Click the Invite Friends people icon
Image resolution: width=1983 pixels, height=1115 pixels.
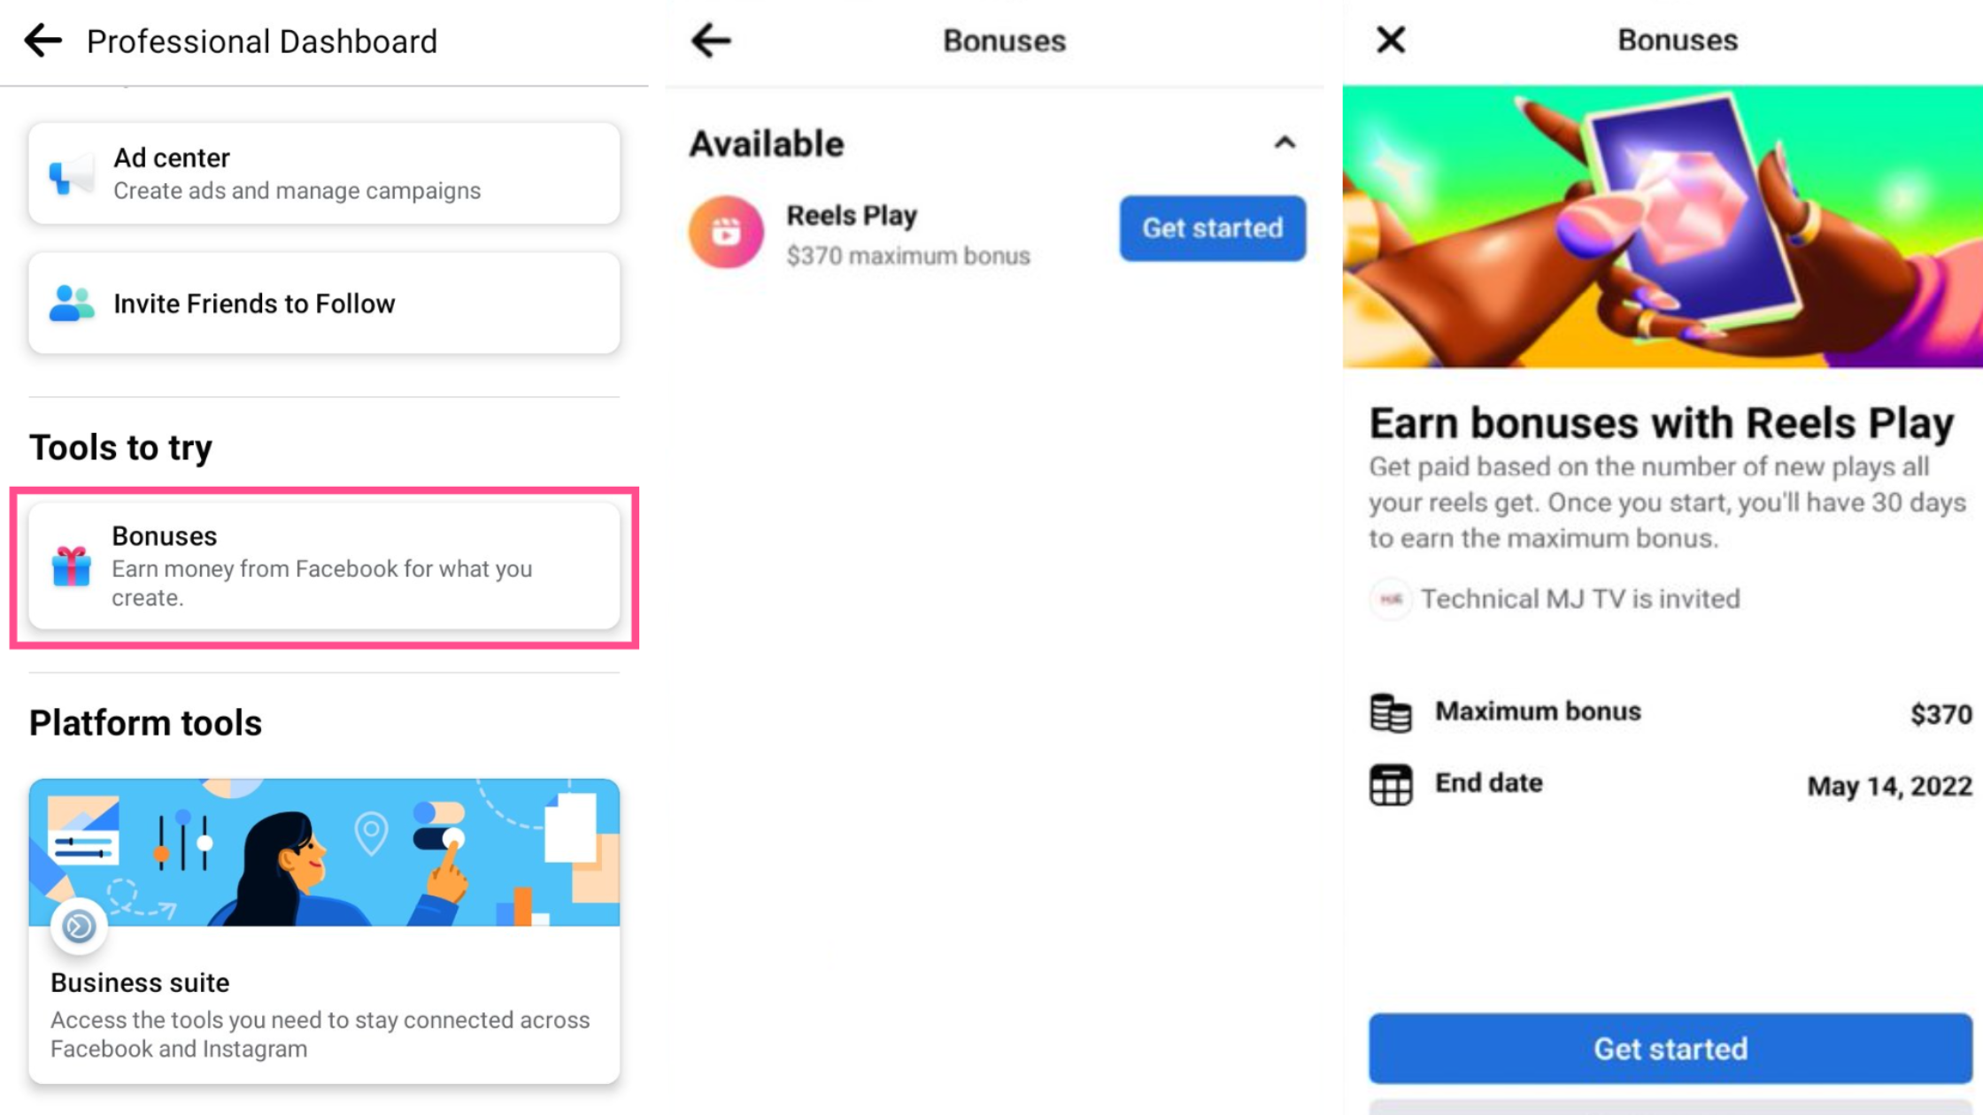point(71,304)
